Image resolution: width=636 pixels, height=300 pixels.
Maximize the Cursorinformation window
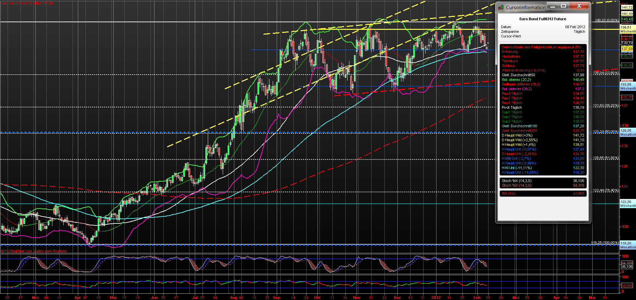click(563, 6)
